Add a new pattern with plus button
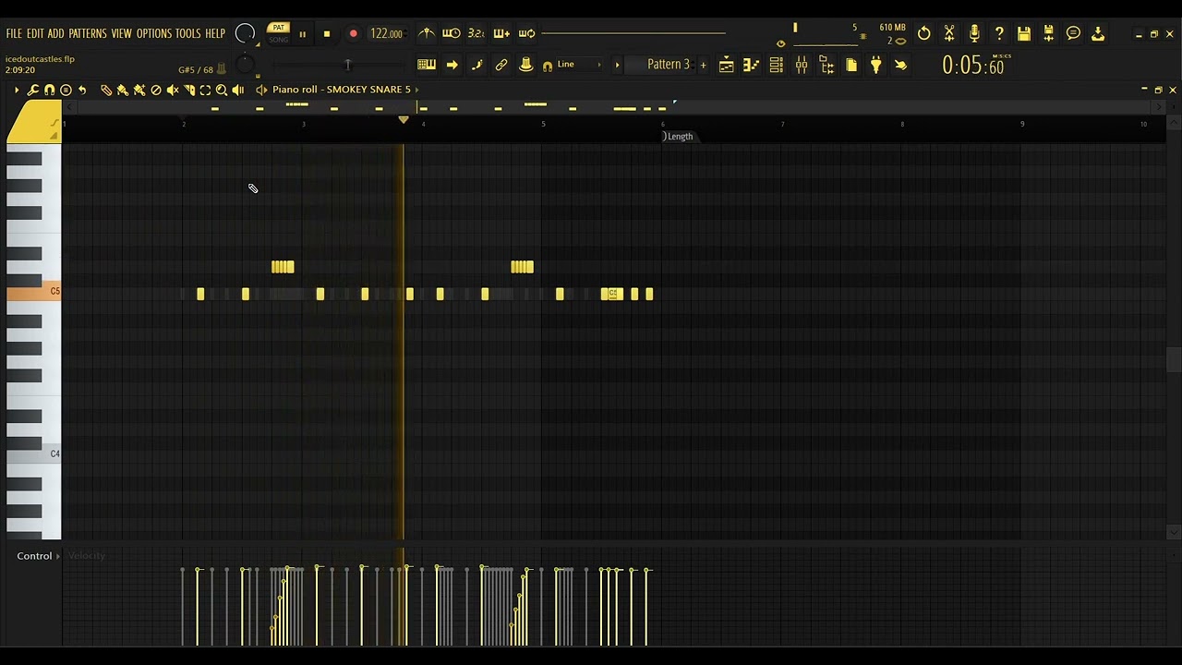1182x665 pixels. (x=704, y=65)
